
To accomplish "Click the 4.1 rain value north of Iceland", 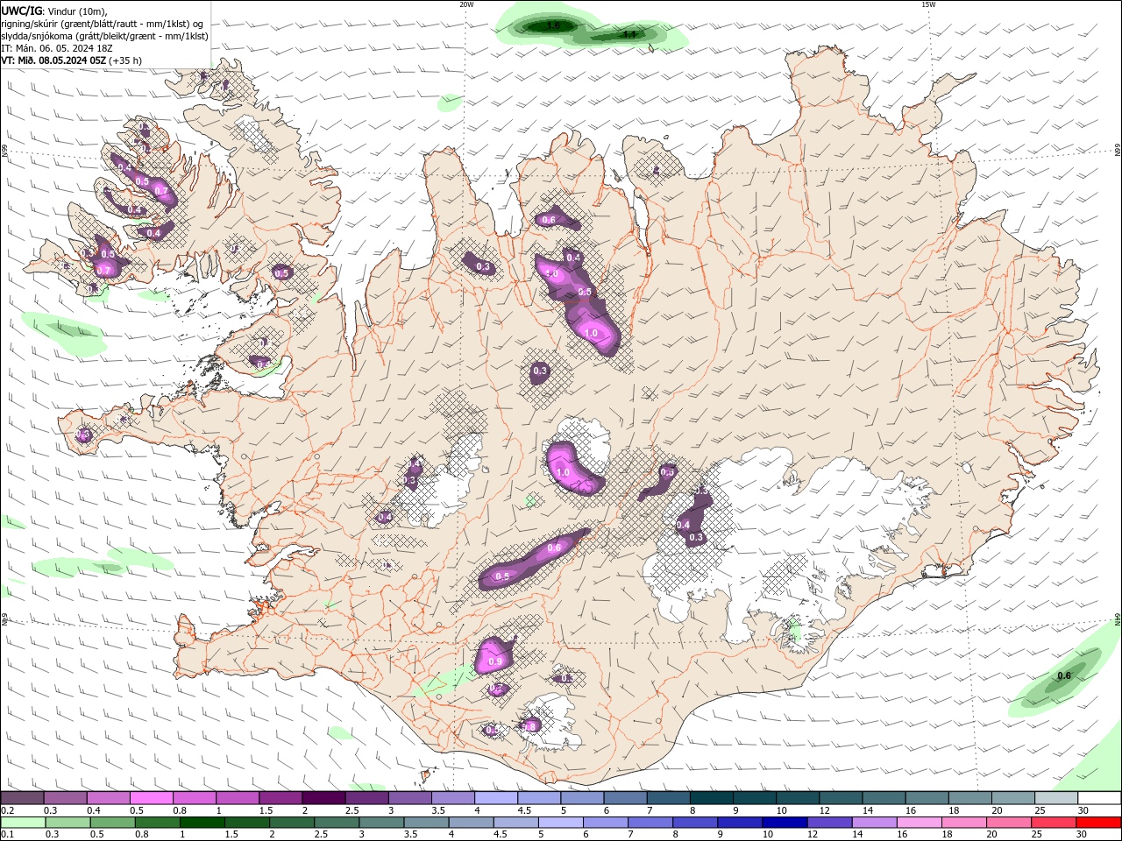I will (x=628, y=34).
